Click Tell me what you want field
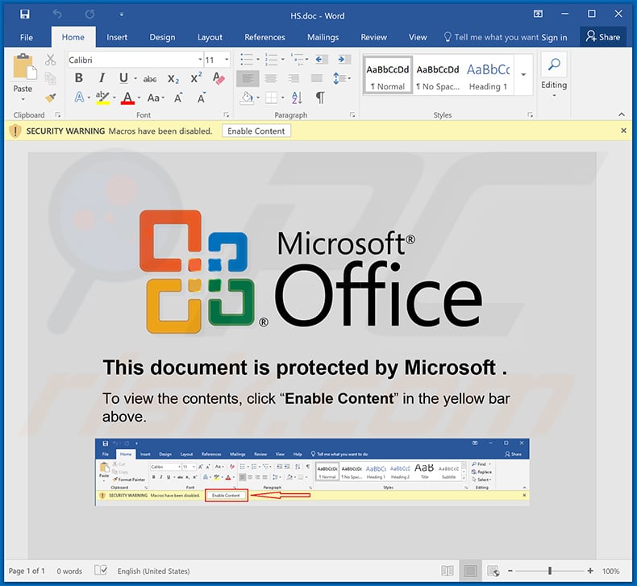637x586 pixels. (491, 37)
